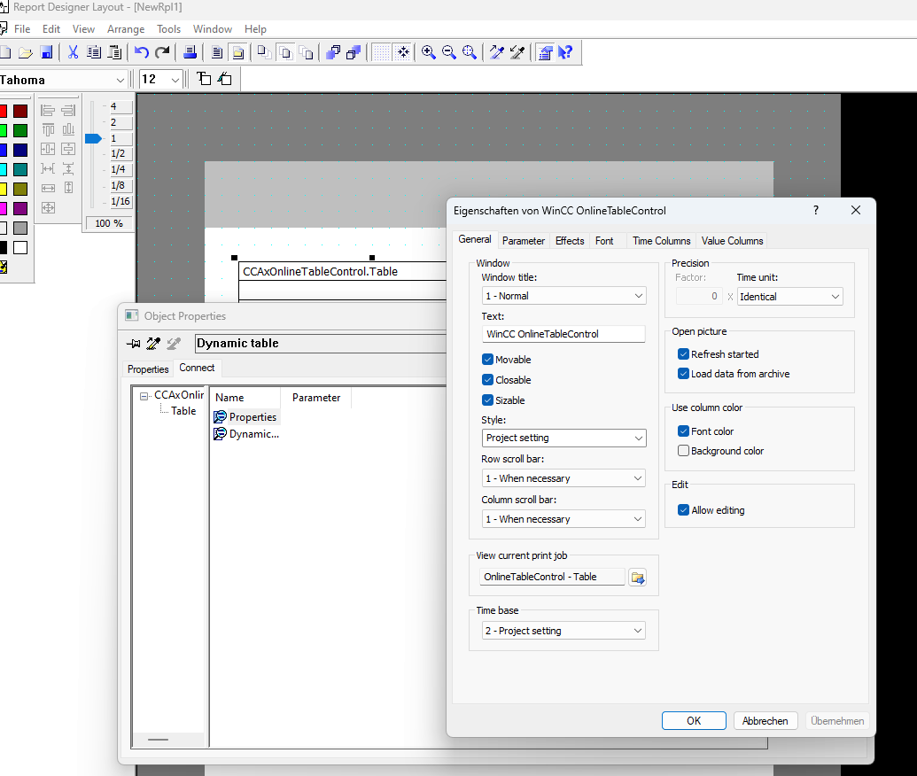This screenshot has width=917, height=776.
Task: Collapse the CCAxOnline tree node
Action: (x=144, y=395)
